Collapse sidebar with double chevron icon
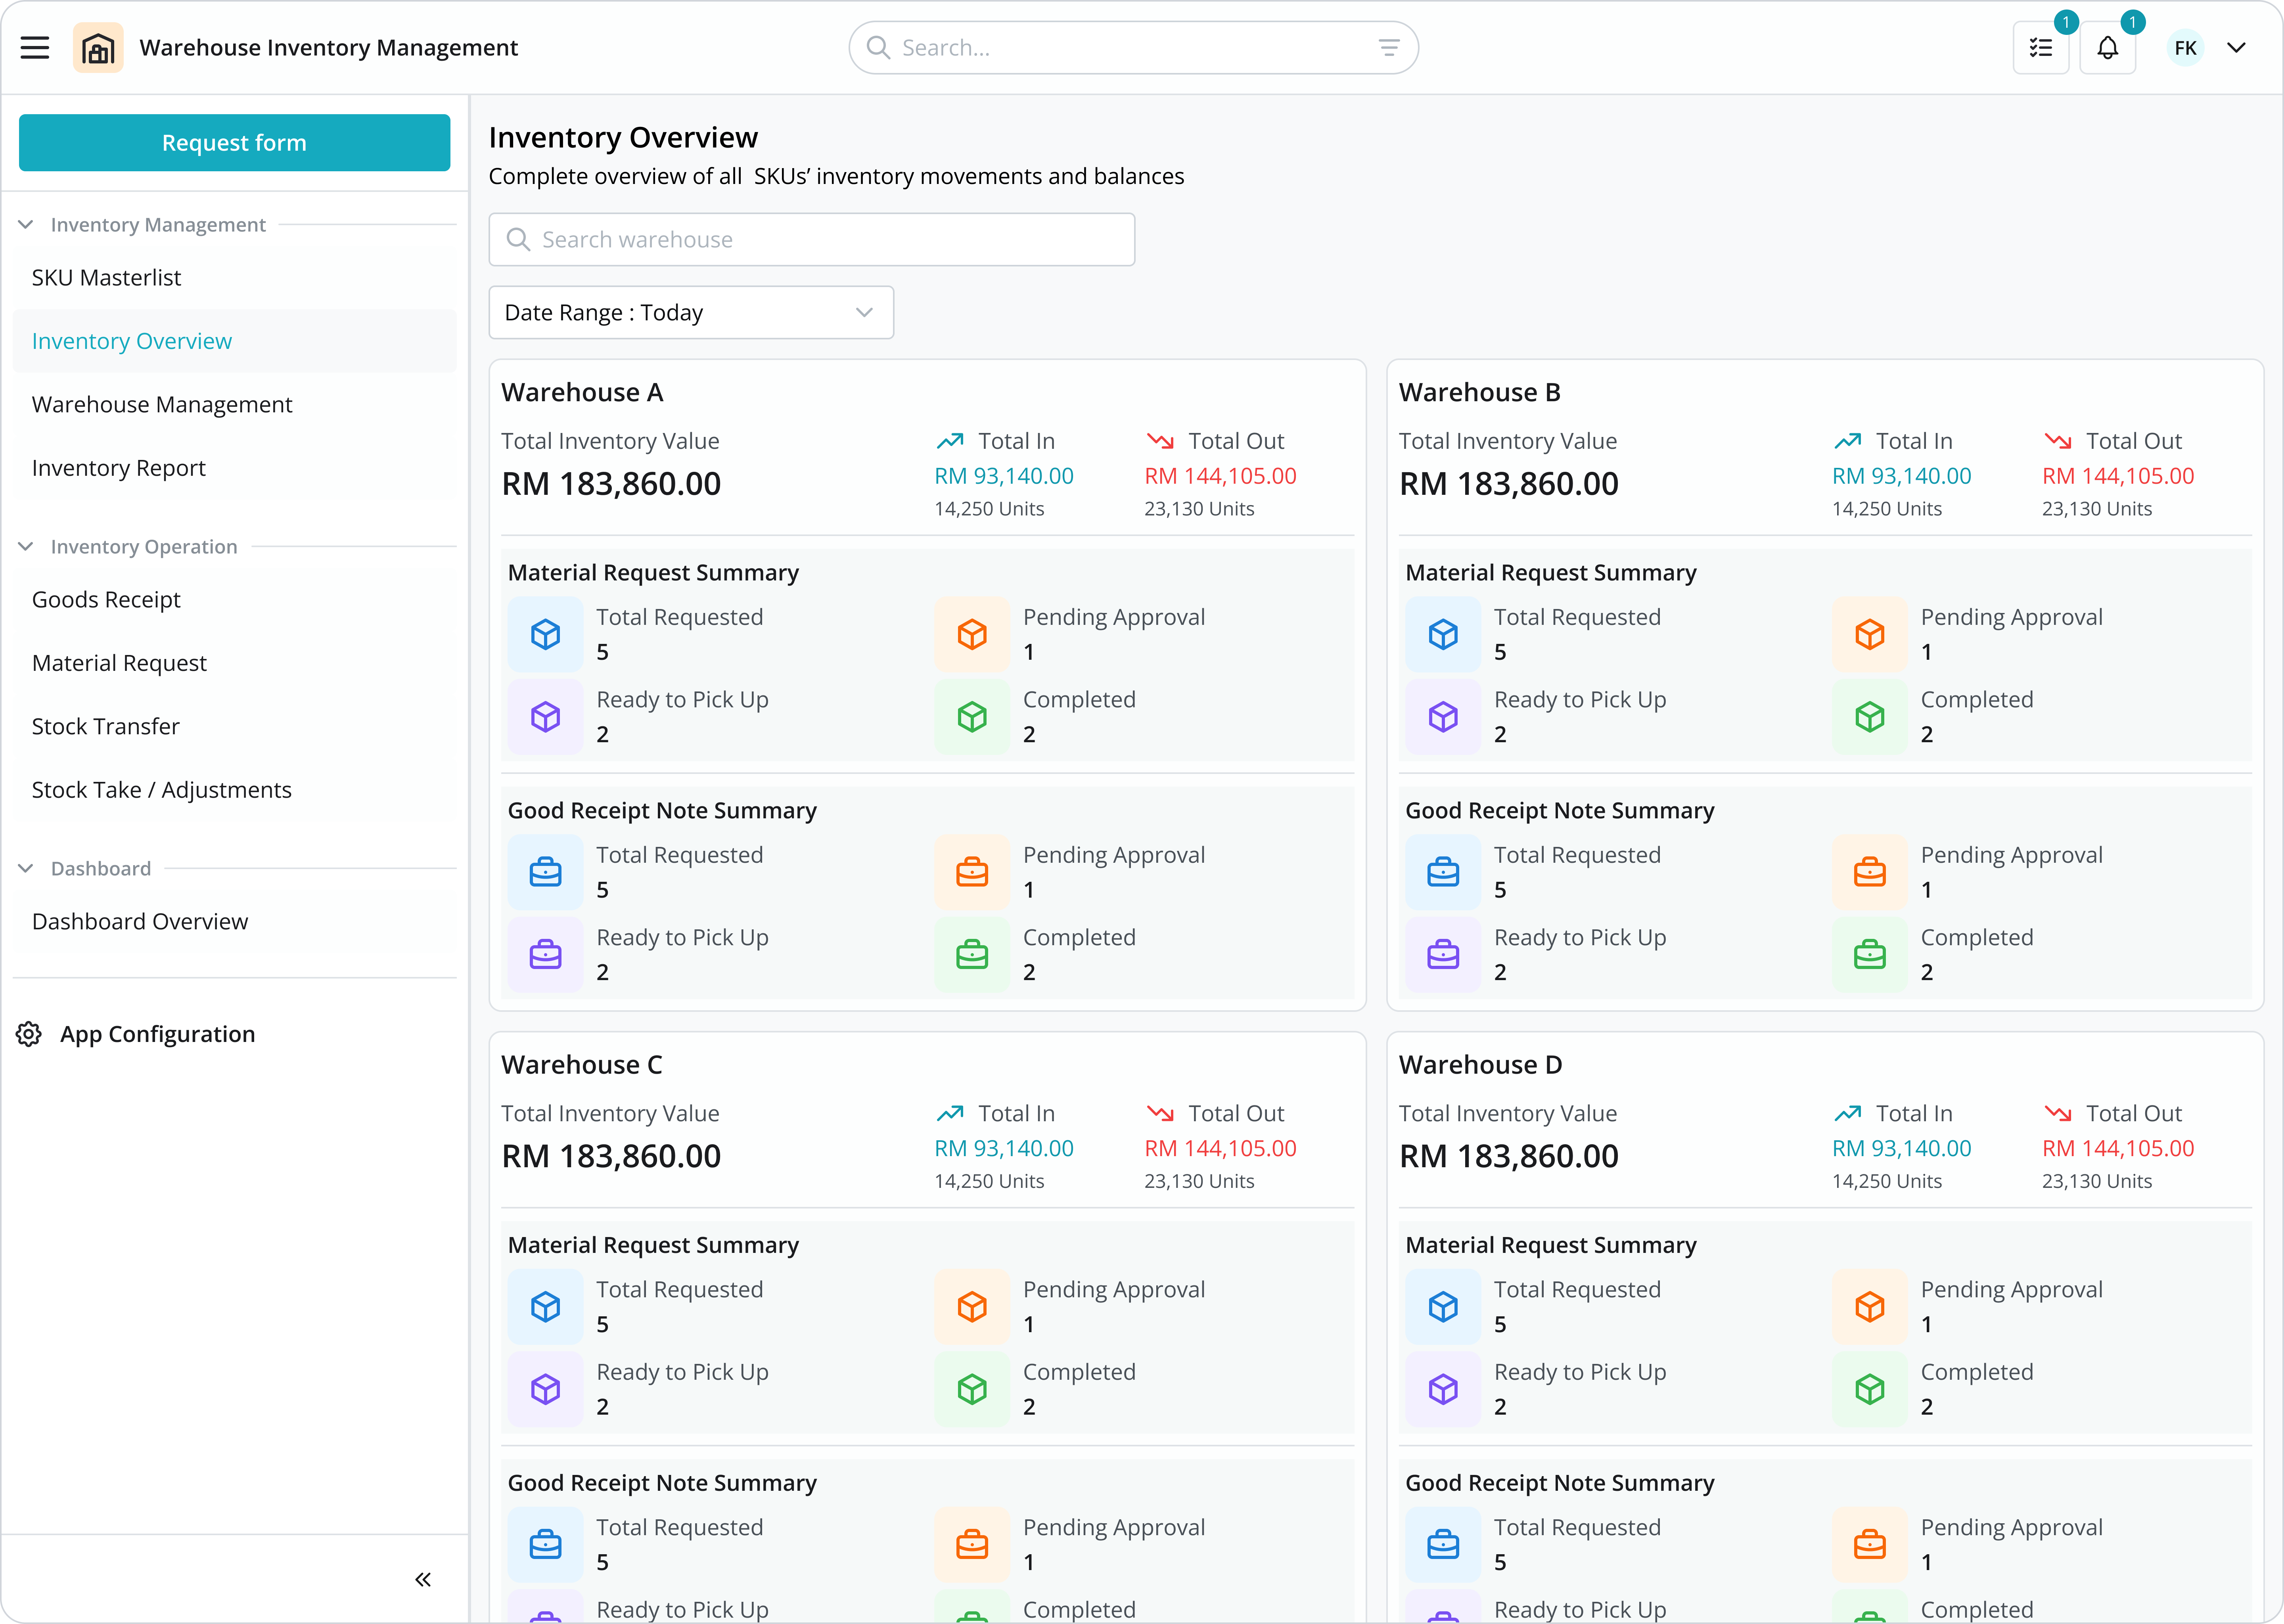2284x1624 pixels. pyautogui.click(x=423, y=1579)
